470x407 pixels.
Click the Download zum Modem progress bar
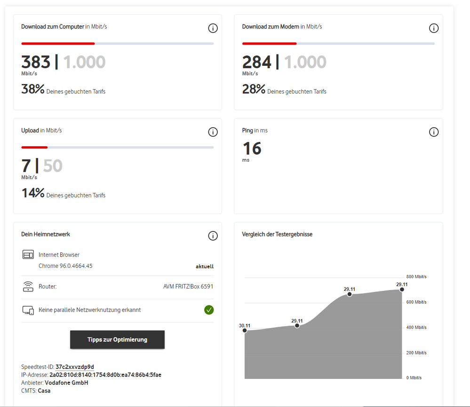(338, 44)
